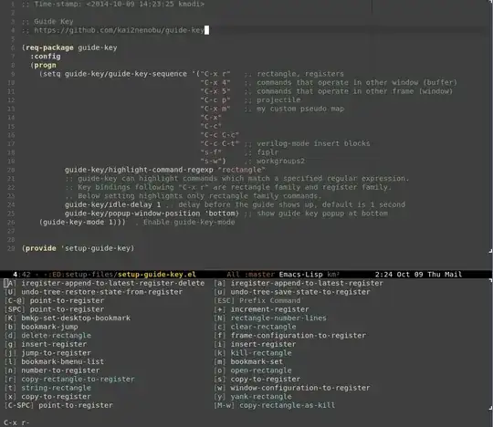The image size is (493, 427).
Task: Place cursor on req-package guide-key line
Action: click(x=69, y=47)
